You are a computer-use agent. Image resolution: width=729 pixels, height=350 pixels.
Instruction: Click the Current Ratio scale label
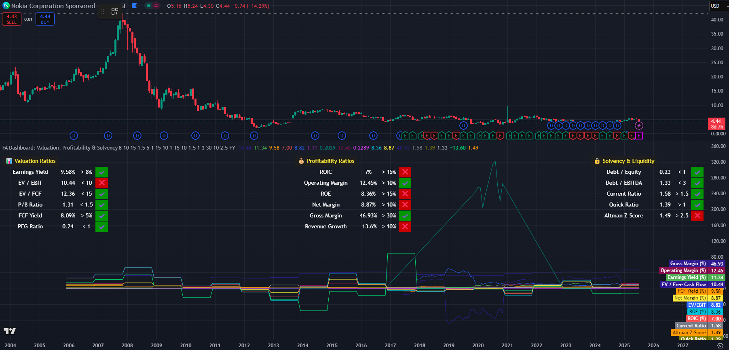click(x=691, y=325)
